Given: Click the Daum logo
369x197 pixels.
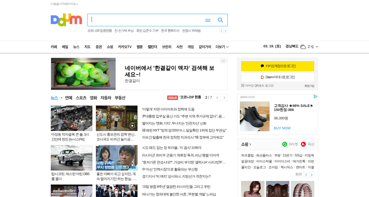Looking at the screenshot, I should (66, 20).
